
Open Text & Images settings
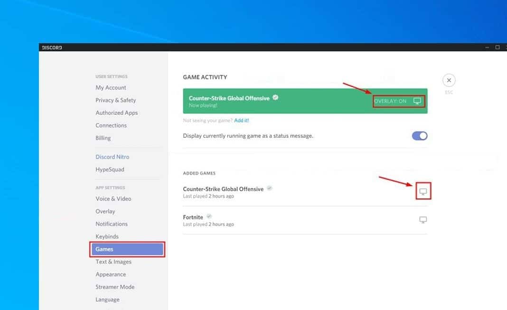[x=113, y=262]
